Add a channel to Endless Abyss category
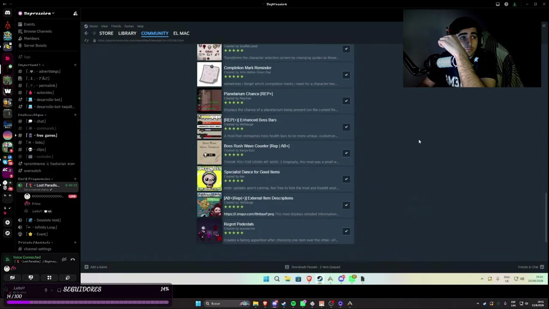This screenshot has width=549, height=309. [75, 115]
